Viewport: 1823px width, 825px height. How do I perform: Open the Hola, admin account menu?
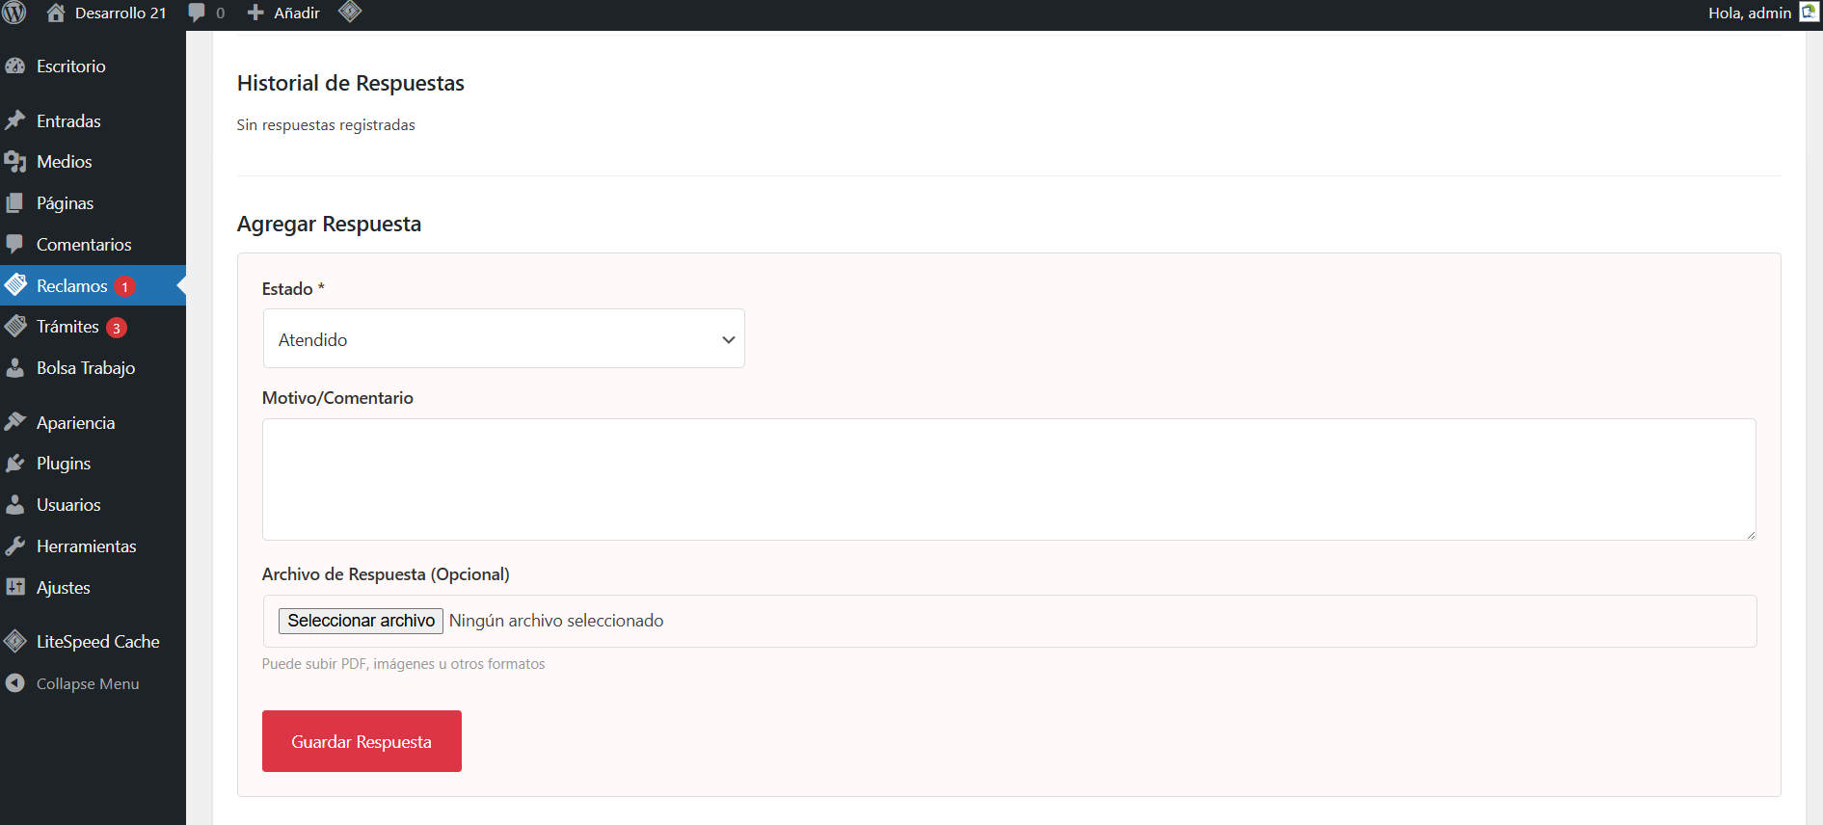[x=1750, y=13]
